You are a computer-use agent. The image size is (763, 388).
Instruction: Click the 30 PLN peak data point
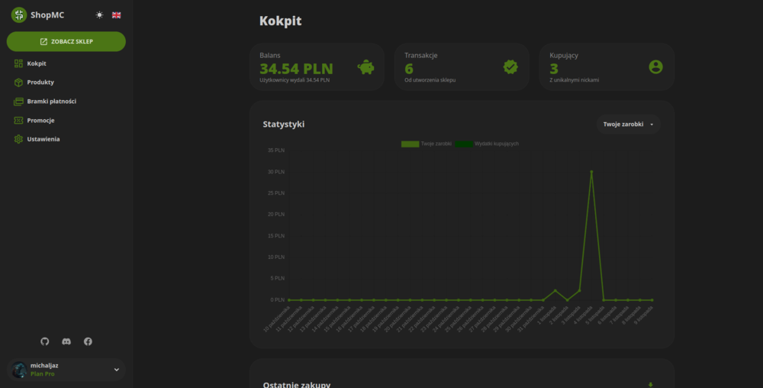[591, 172]
